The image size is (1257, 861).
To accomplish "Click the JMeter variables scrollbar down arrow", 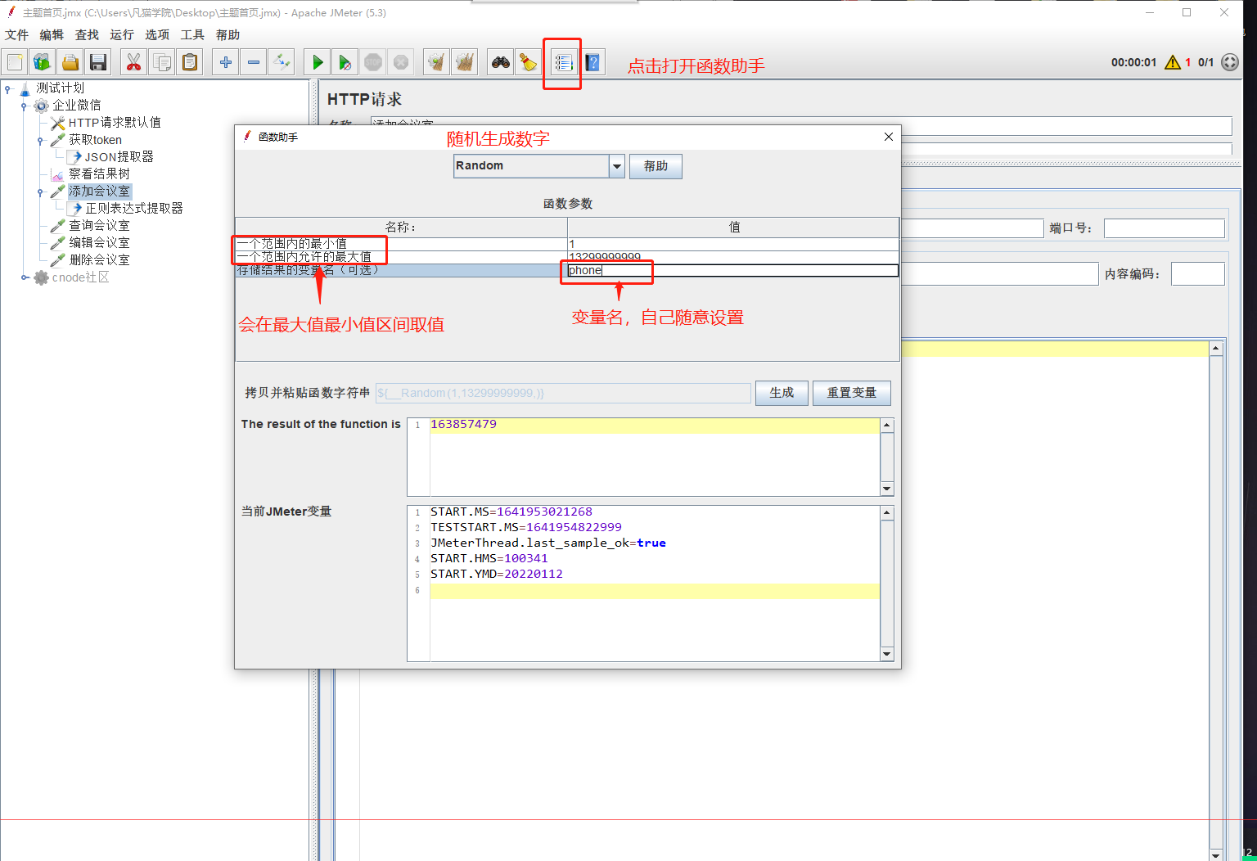I will [887, 654].
